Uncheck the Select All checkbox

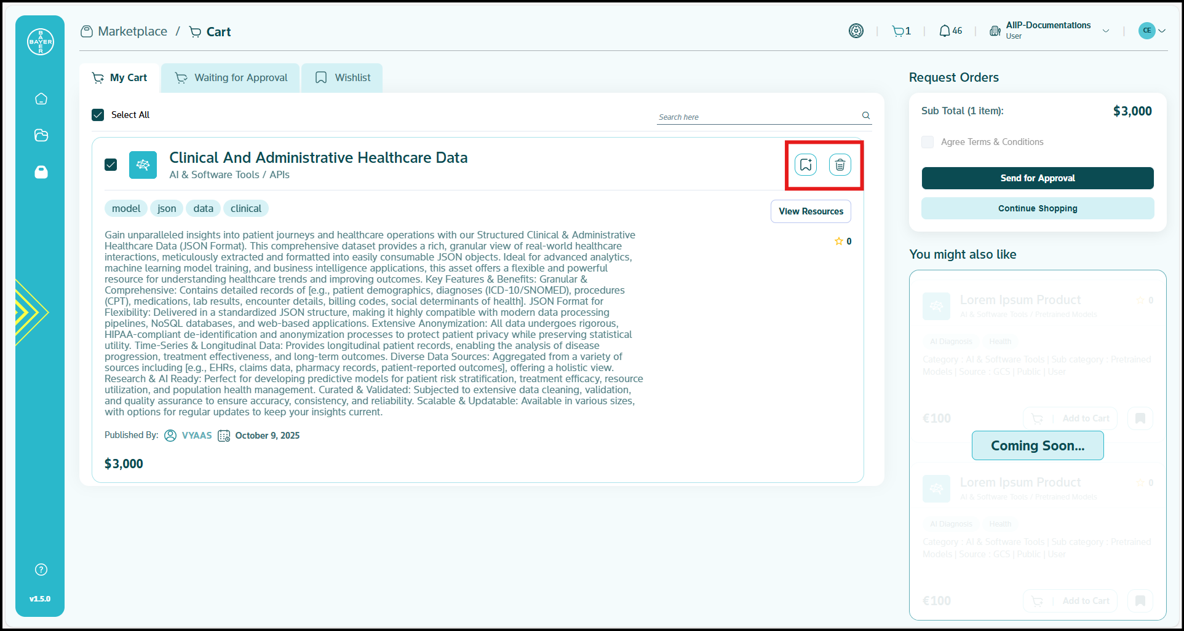[x=98, y=115]
